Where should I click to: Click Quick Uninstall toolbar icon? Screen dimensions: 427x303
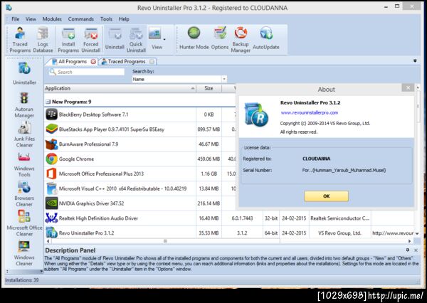[136, 40]
